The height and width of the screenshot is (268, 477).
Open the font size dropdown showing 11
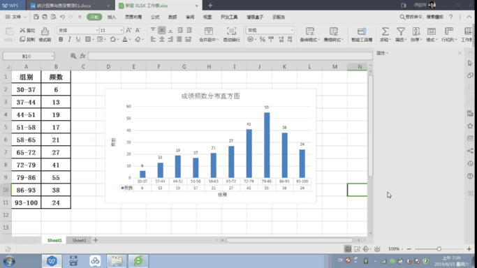click(122, 31)
